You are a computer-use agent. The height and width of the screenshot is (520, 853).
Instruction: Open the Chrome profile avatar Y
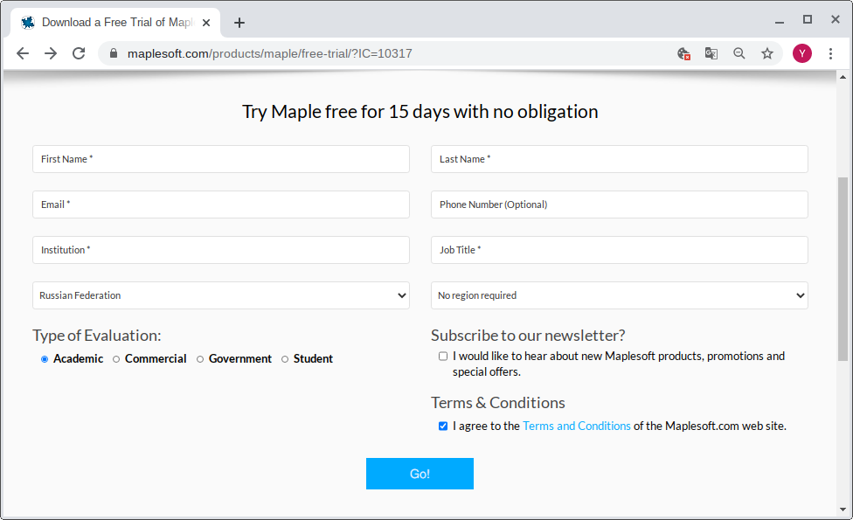[x=801, y=53]
